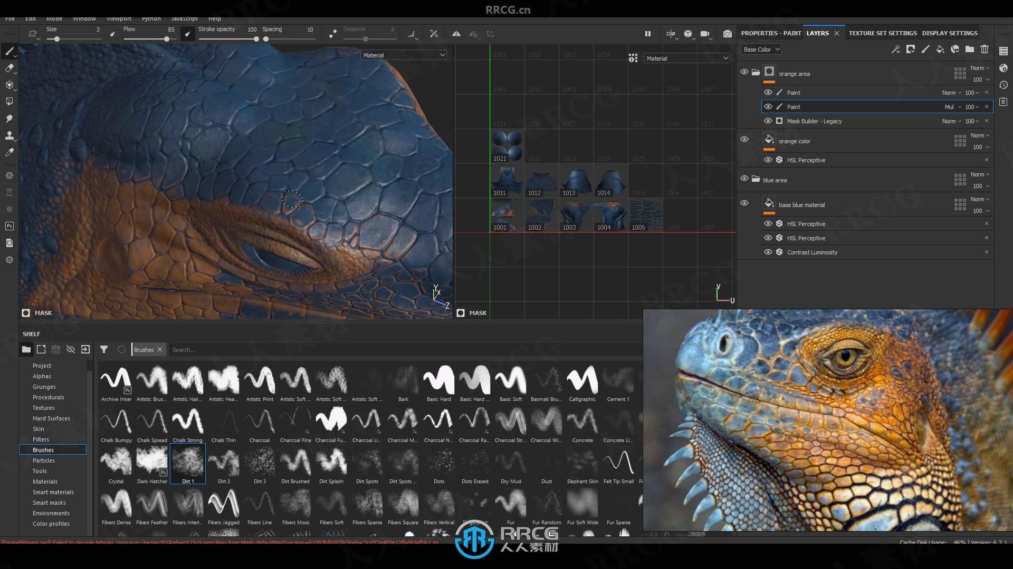The width and height of the screenshot is (1013, 569).
Task: Switch to the Texture Set Settings tab
Action: coord(883,33)
